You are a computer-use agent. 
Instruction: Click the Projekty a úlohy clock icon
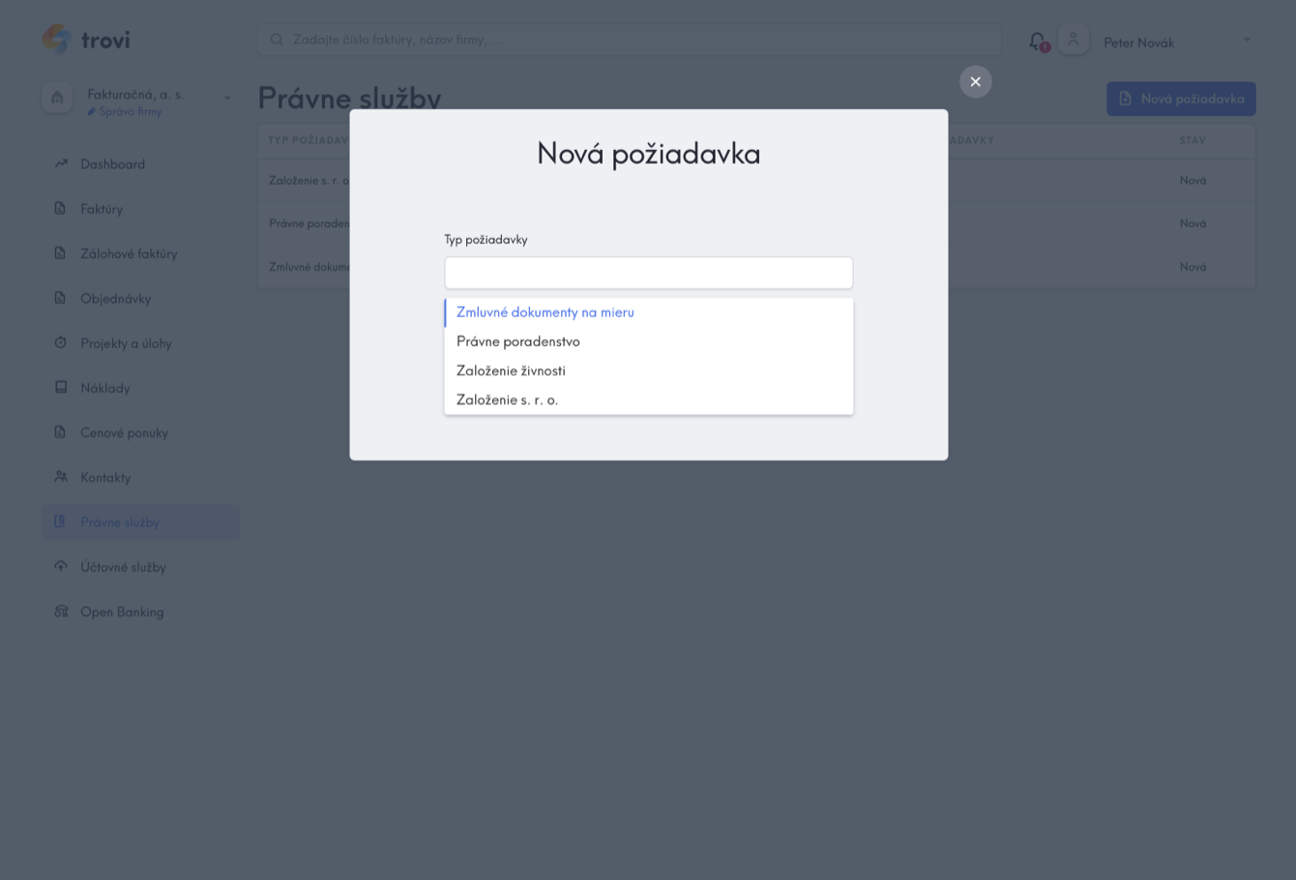(x=61, y=342)
